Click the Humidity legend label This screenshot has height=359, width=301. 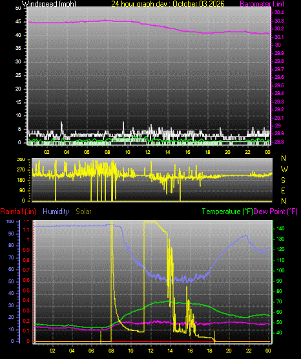56,212
